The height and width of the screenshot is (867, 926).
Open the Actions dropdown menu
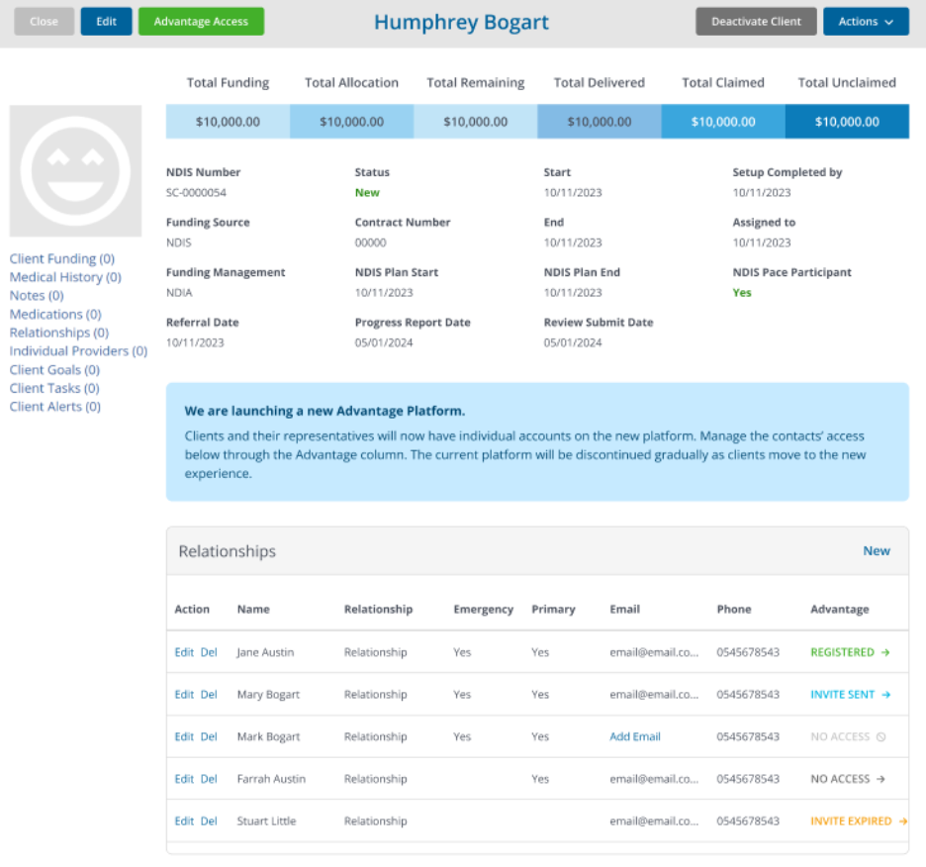click(866, 22)
